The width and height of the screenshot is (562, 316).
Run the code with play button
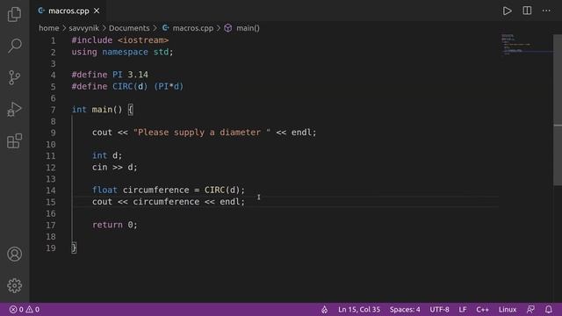507,11
